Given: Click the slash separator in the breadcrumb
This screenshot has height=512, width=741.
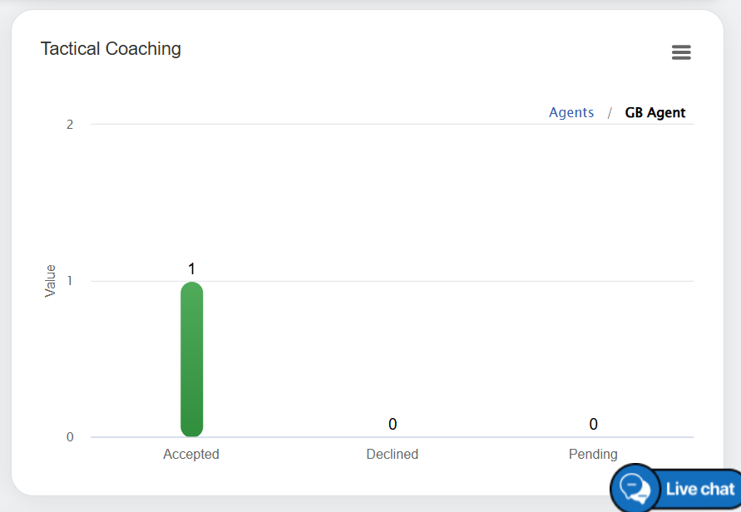Looking at the screenshot, I should point(610,113).
